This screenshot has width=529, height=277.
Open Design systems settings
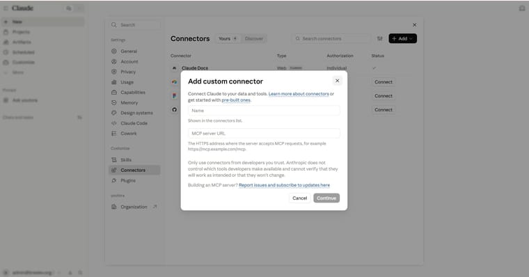[x=134, y=113]
